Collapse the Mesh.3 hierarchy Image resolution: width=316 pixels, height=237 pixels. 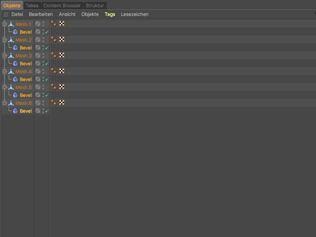coord(5,55)
